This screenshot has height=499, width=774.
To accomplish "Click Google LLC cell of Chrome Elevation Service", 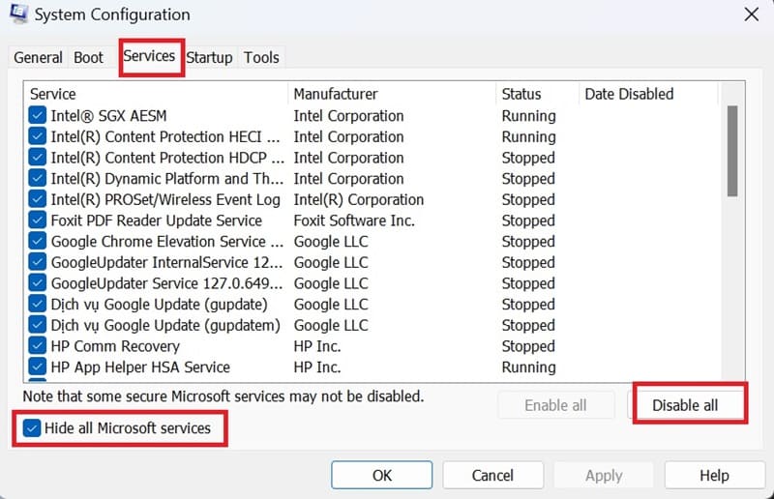I will pyautogui.click(x=331, y=242).
